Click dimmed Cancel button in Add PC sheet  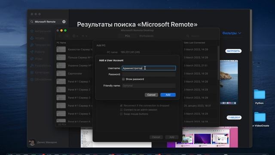click(156, 137)
